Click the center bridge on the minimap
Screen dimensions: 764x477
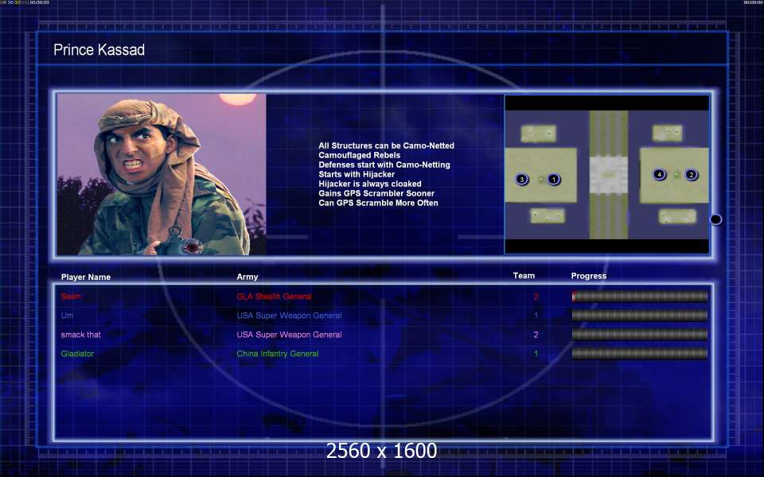point(608,175)
